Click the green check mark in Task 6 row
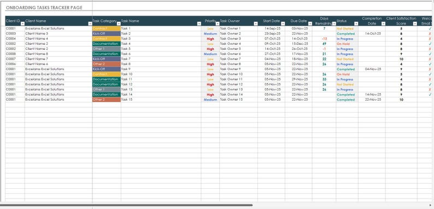Viewport: 434px width, 209px height. pos(430,54)
